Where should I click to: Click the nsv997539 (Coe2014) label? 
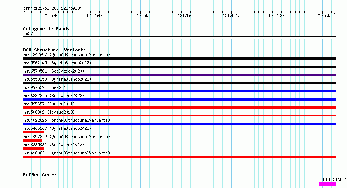tap(46, 87)
